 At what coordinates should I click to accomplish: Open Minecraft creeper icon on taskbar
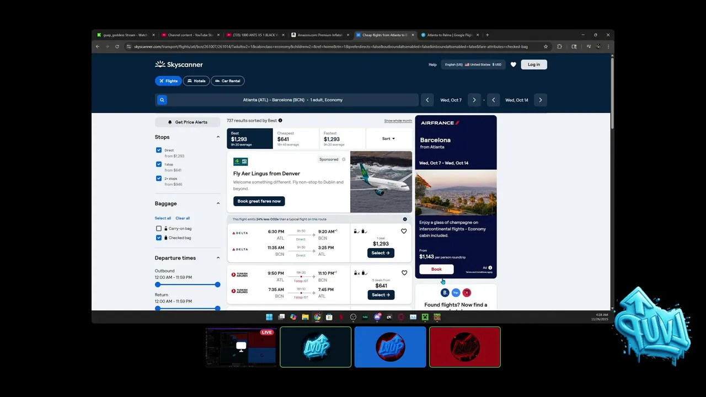tap(425, 317)
